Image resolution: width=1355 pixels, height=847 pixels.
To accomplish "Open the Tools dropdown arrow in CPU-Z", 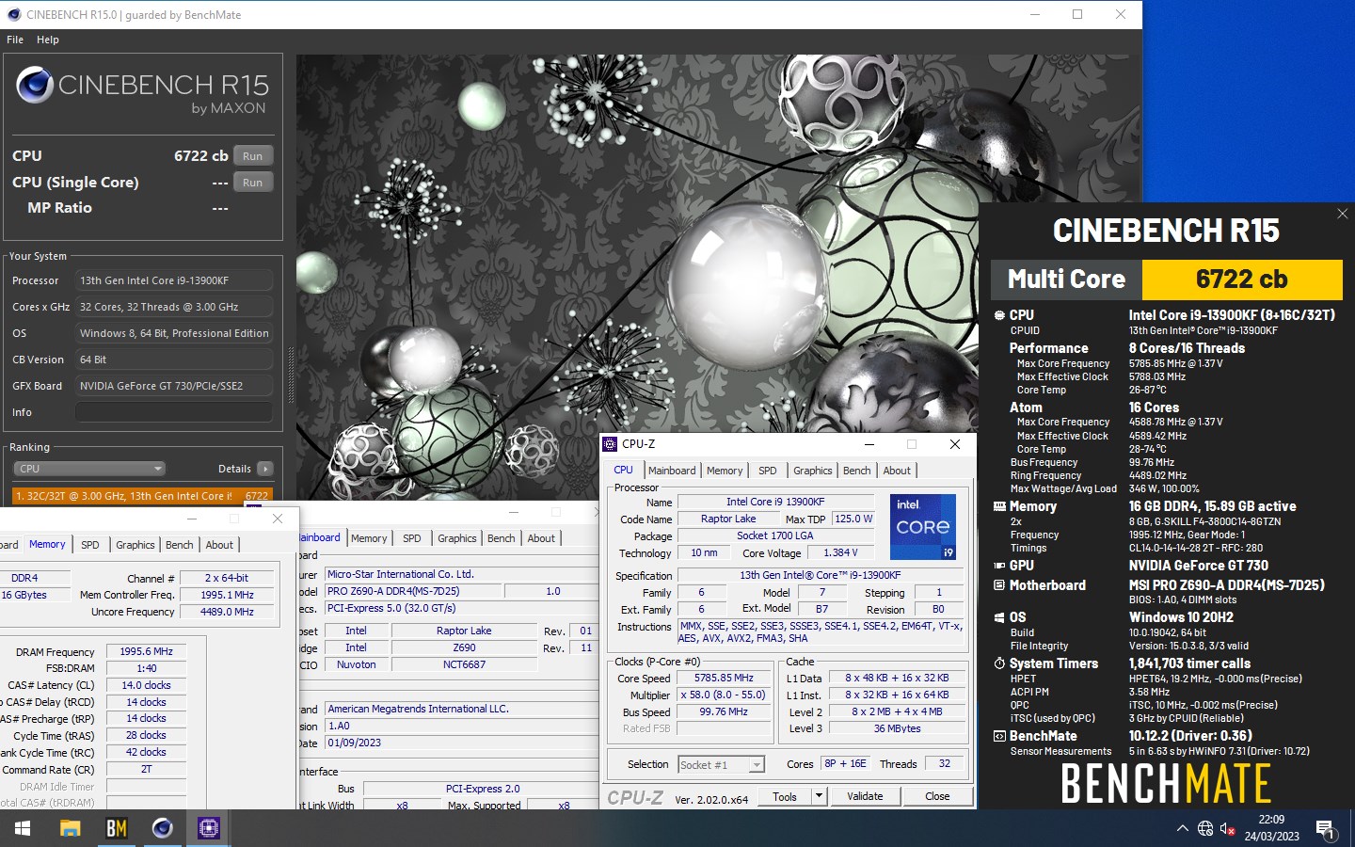I will (x=819, y=796).
